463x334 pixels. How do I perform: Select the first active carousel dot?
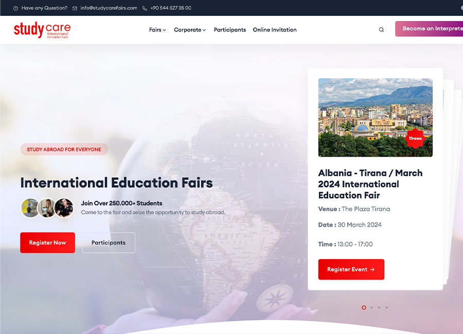(x=364, y=307)
